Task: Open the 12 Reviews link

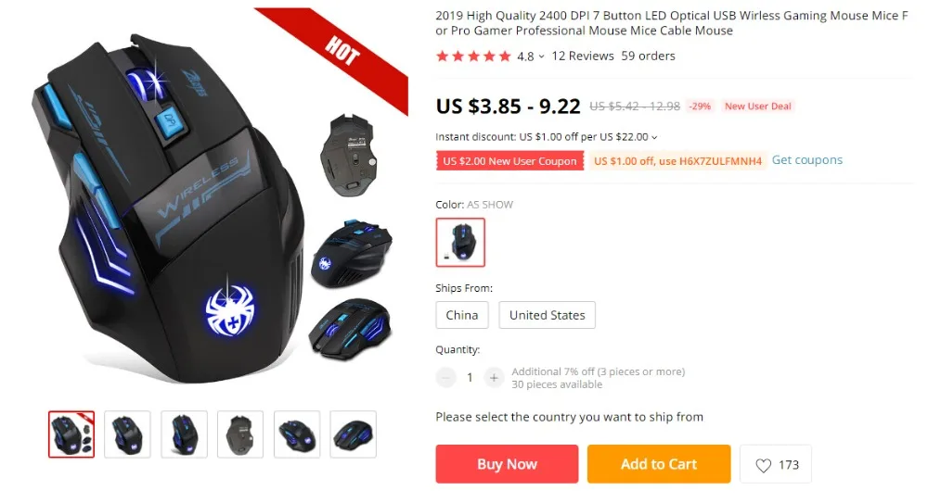Action: 583,57
